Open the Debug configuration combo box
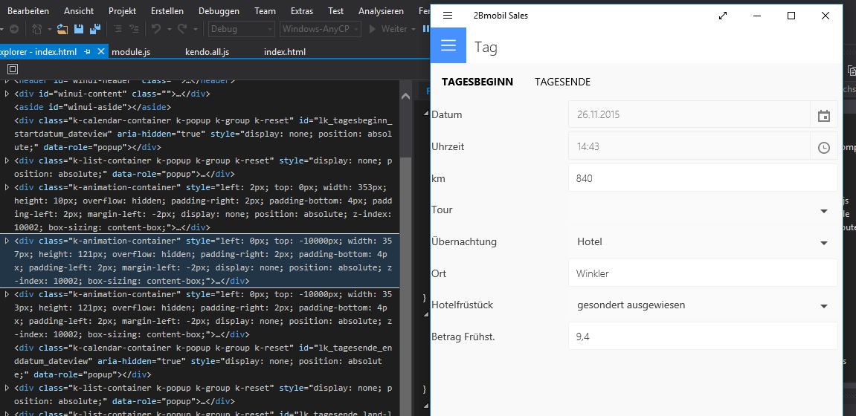Image resolution: width=856 pixels, height=416 pixels. tap(241, 29)
